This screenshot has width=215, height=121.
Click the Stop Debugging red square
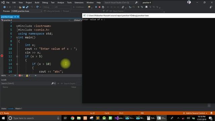click(99, 7)
